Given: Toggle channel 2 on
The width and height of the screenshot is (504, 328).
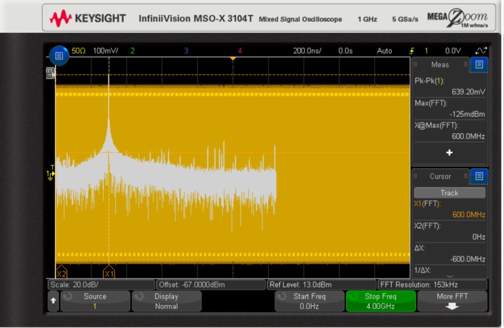Looking at the screenshot, I should (x=132, y=51).
